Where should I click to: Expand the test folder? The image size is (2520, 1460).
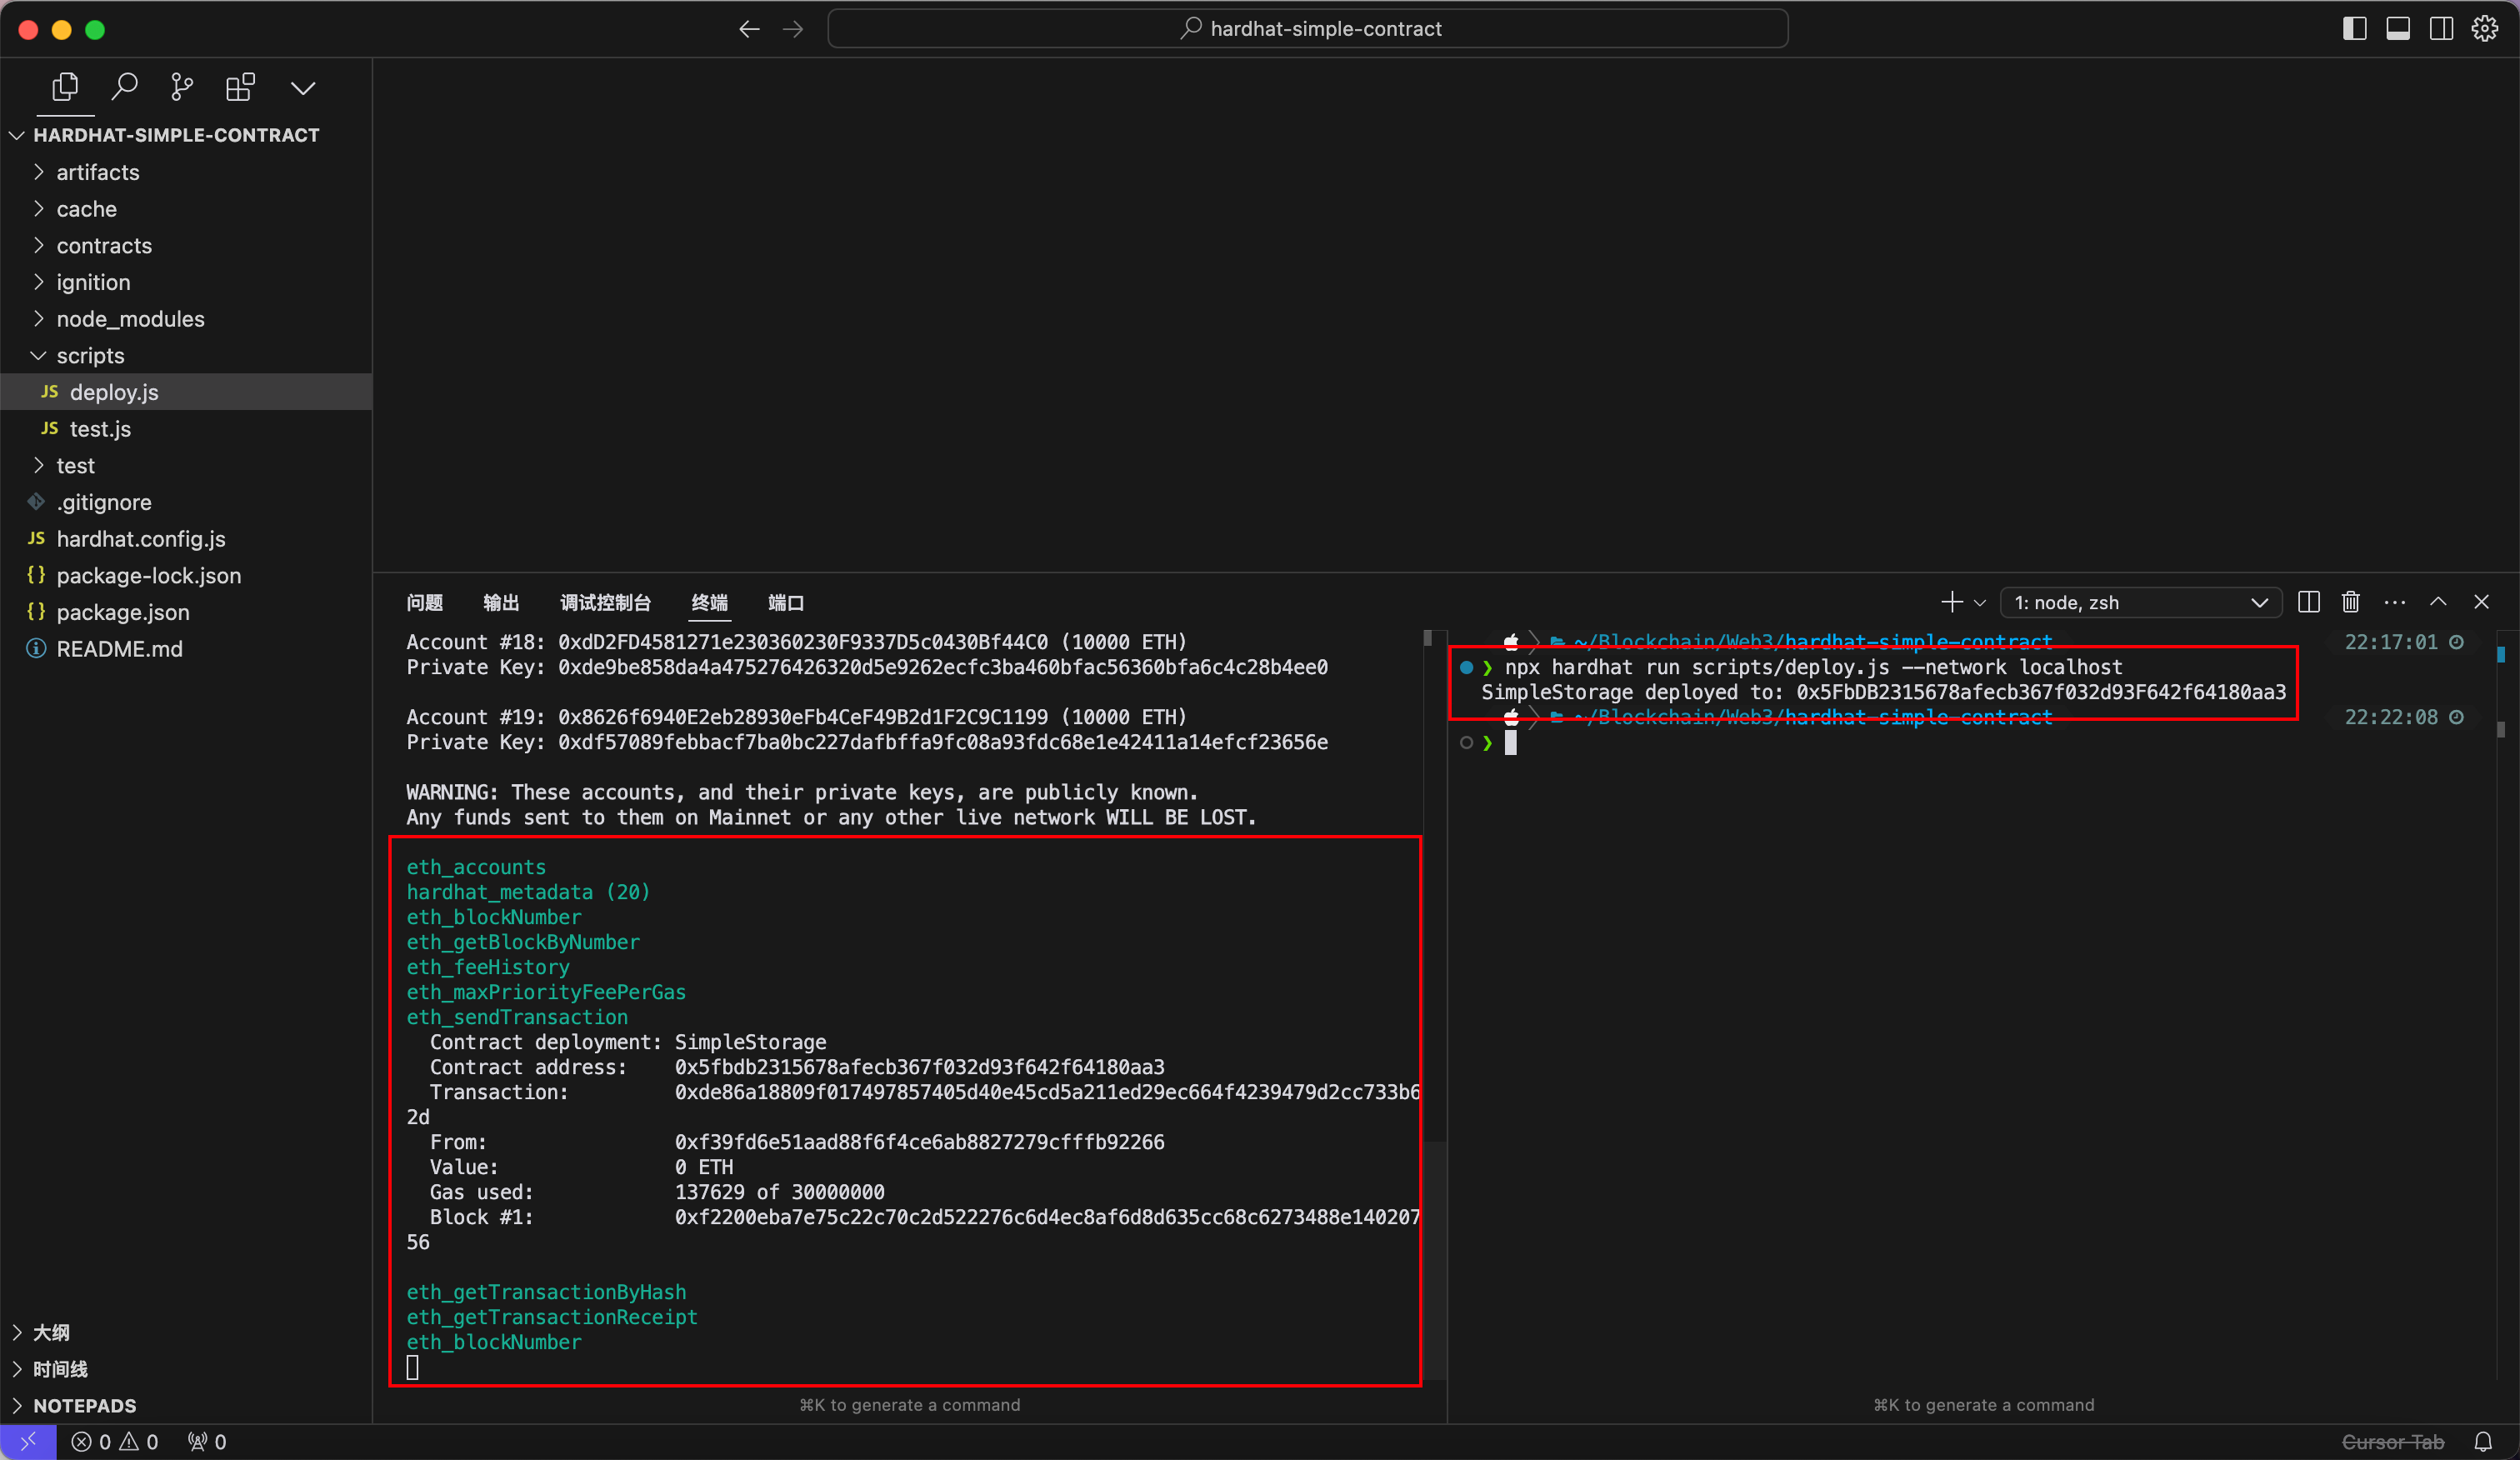point(186,466)
